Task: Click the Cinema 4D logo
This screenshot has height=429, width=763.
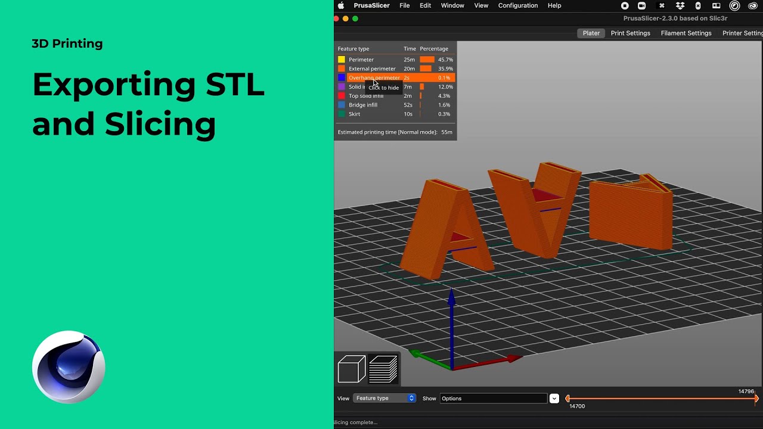Action: (x=69, y=367)
